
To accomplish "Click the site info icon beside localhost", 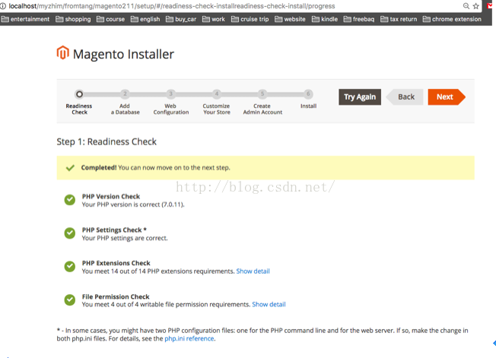I will coord(3,6).
